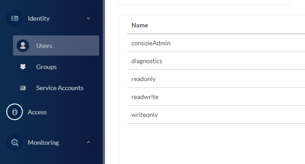305x164 pixels.
Task: Sort by the Name column header
Action: coord(139,25)
